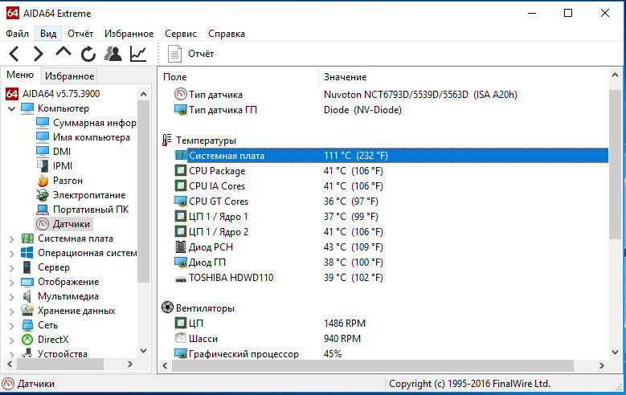
Task: Expand the Сеть tree node
Action: 11,326
